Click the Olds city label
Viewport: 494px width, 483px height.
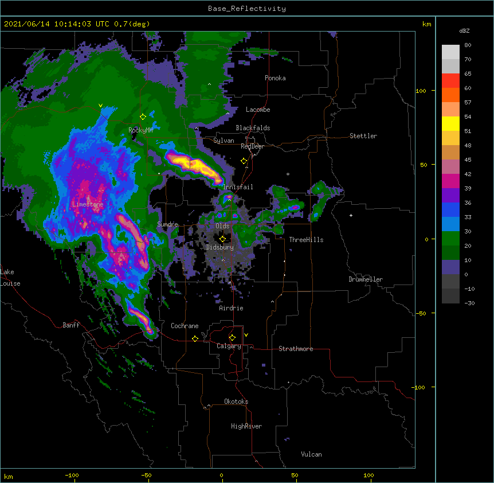click(222, 226)
